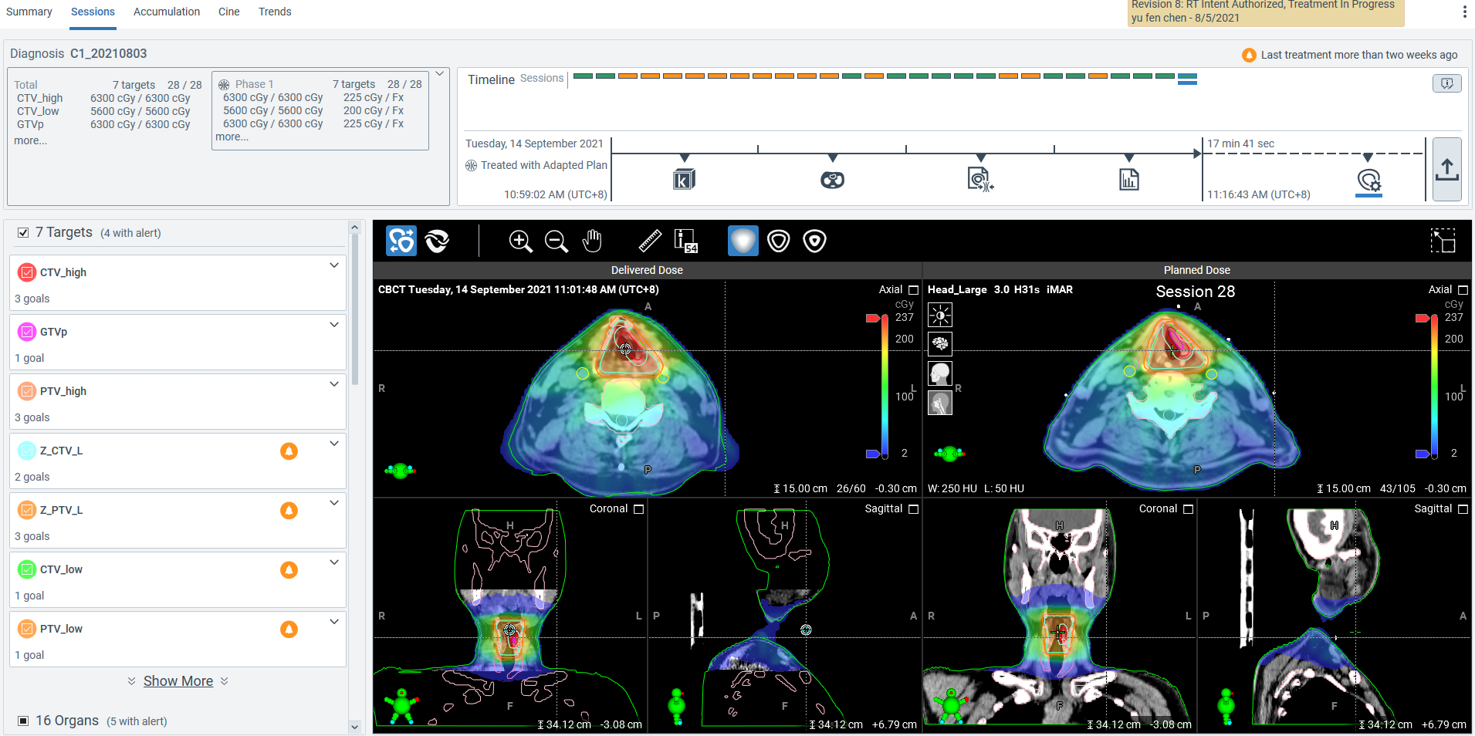
Task: Uncheck the 7 Targets checkbox
Action: 23,233
